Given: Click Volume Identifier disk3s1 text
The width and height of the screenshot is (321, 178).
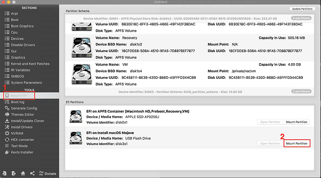Looking at the screenshot, I should [x=107, y=144].
